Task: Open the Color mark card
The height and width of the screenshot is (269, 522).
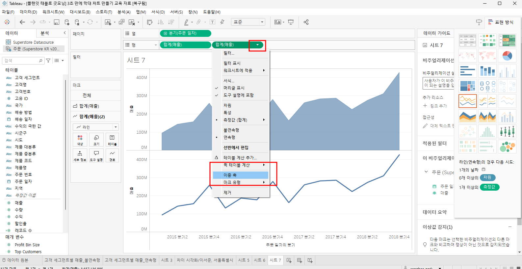Action: [80, 140]
